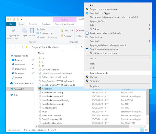
Task: Choose Scansiona con Malwarebytes
Action: point(118,49)
